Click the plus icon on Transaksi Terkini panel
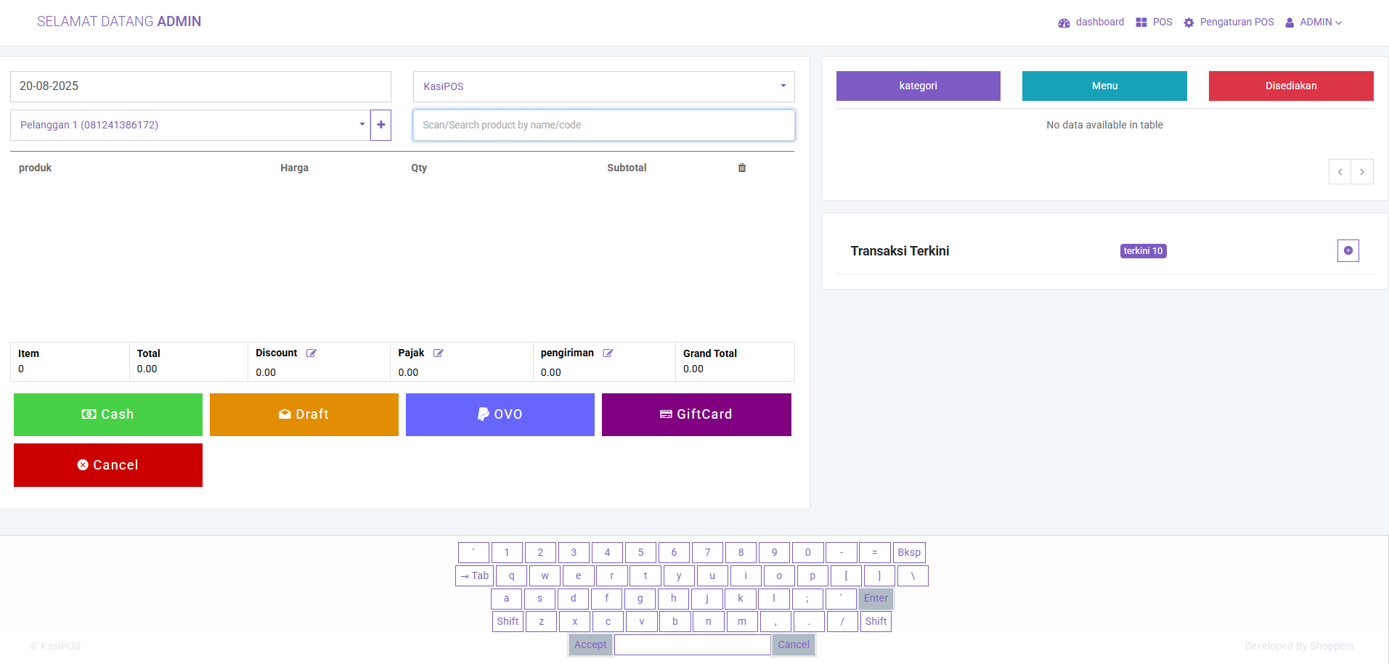 coord(1348,250)
